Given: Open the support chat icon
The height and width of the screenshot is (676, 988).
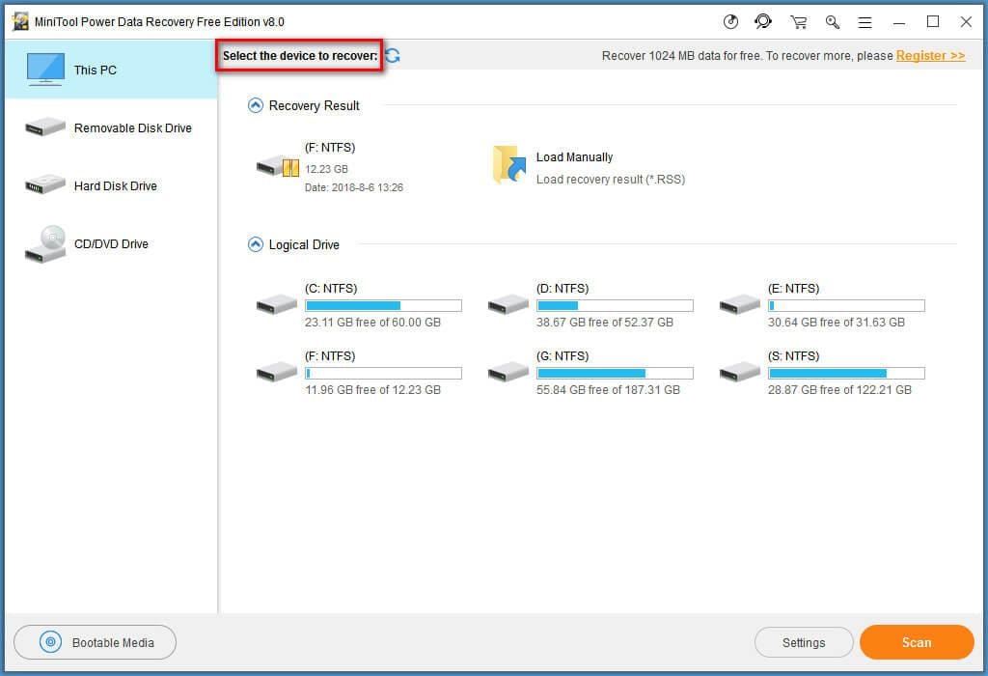Looking at the screenshot, I should pos(763,22).
